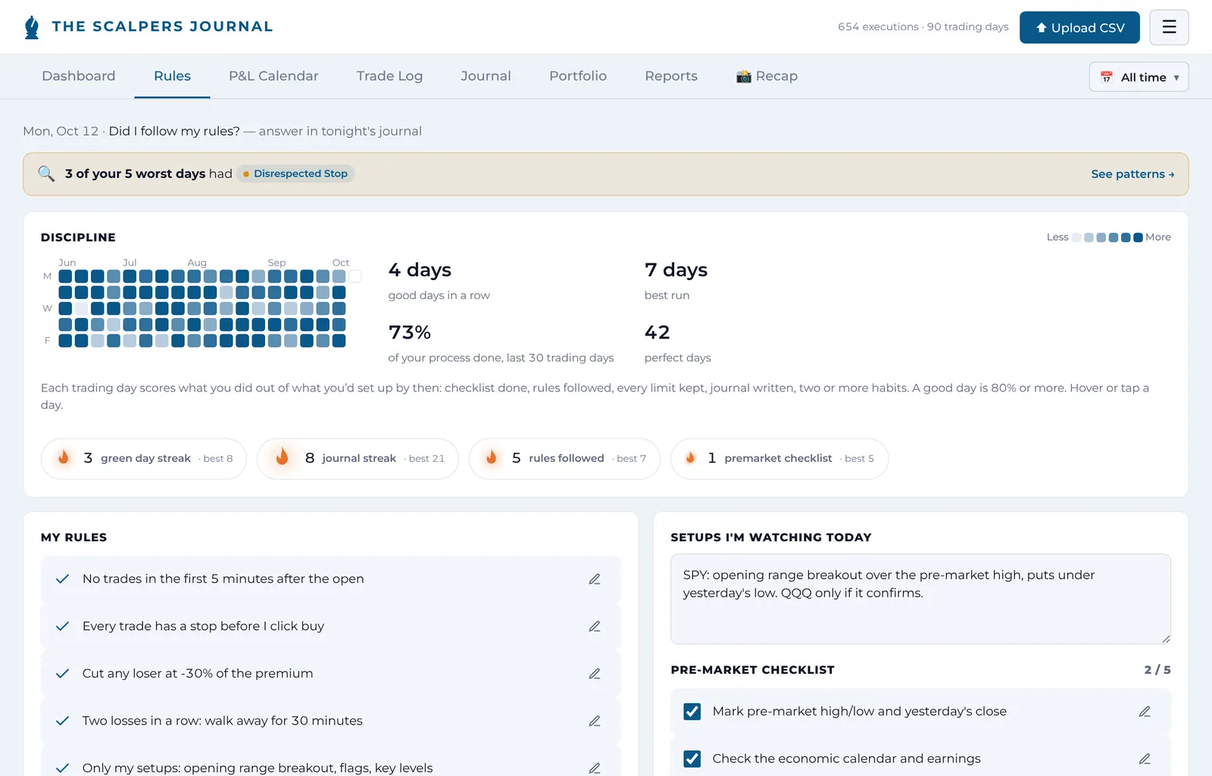Click the 'Disrespected Stop' tag
The width and height of the screenshot is (1212, 776).
click(x=295, y=173)
